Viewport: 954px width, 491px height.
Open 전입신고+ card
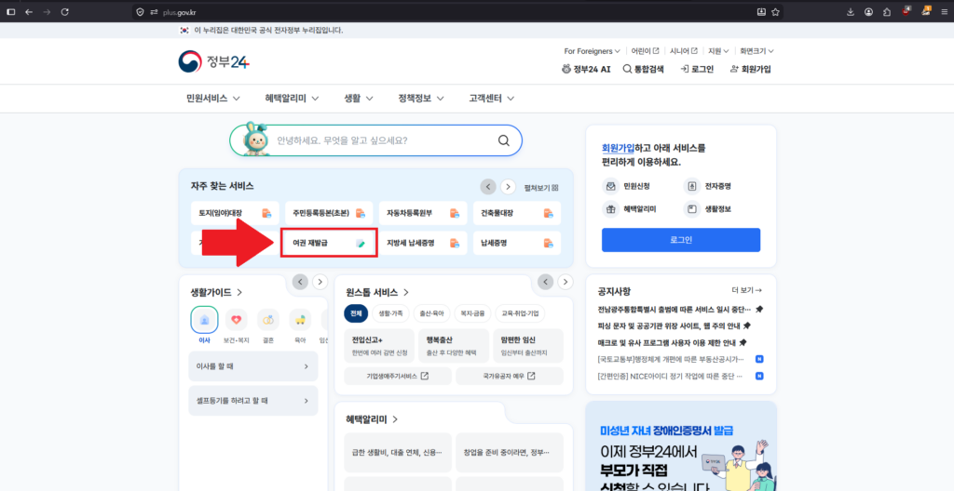379,346
